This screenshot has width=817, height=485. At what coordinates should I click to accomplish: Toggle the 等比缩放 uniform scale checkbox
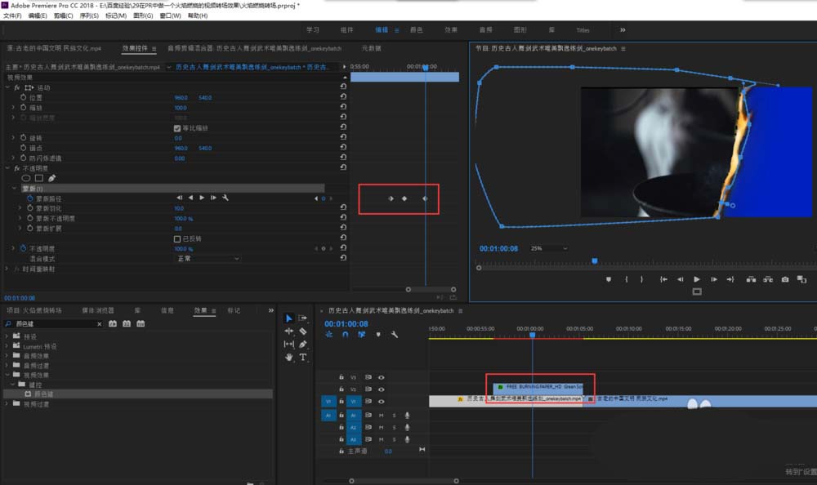click(177, 128)
